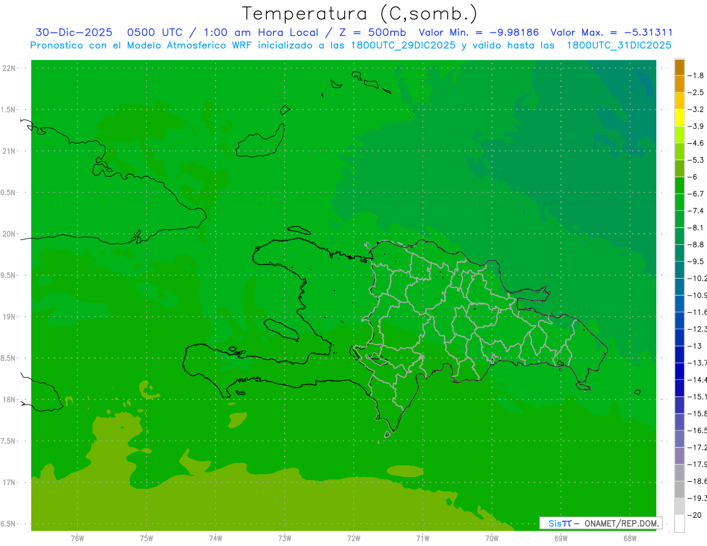The image size is (707, 546).
Task: Pick the white swatch below -20 in legend
Action: pyautogui.click(x=679, y=523)
